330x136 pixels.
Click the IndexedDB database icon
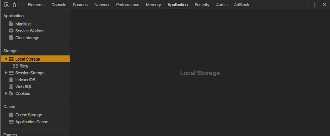click(11, 80)
